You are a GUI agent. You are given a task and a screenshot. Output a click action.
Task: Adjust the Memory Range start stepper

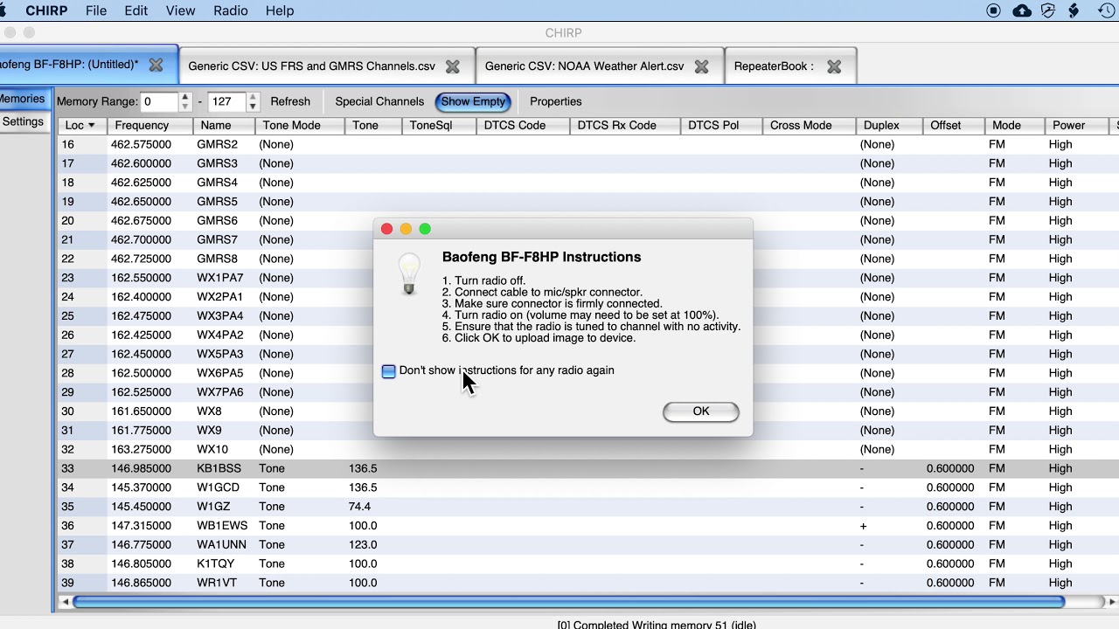tap(185, 101)
